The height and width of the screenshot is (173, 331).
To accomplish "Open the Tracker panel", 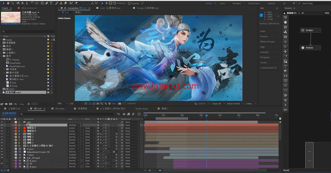I will click(263, 62).
